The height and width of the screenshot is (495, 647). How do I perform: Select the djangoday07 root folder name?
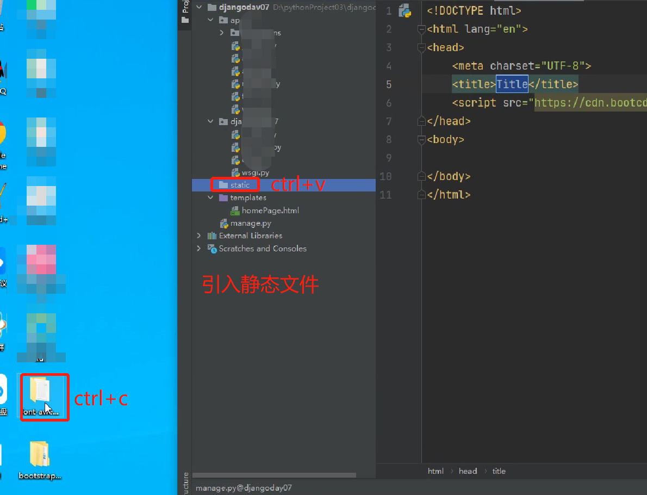tap(244, 7)
